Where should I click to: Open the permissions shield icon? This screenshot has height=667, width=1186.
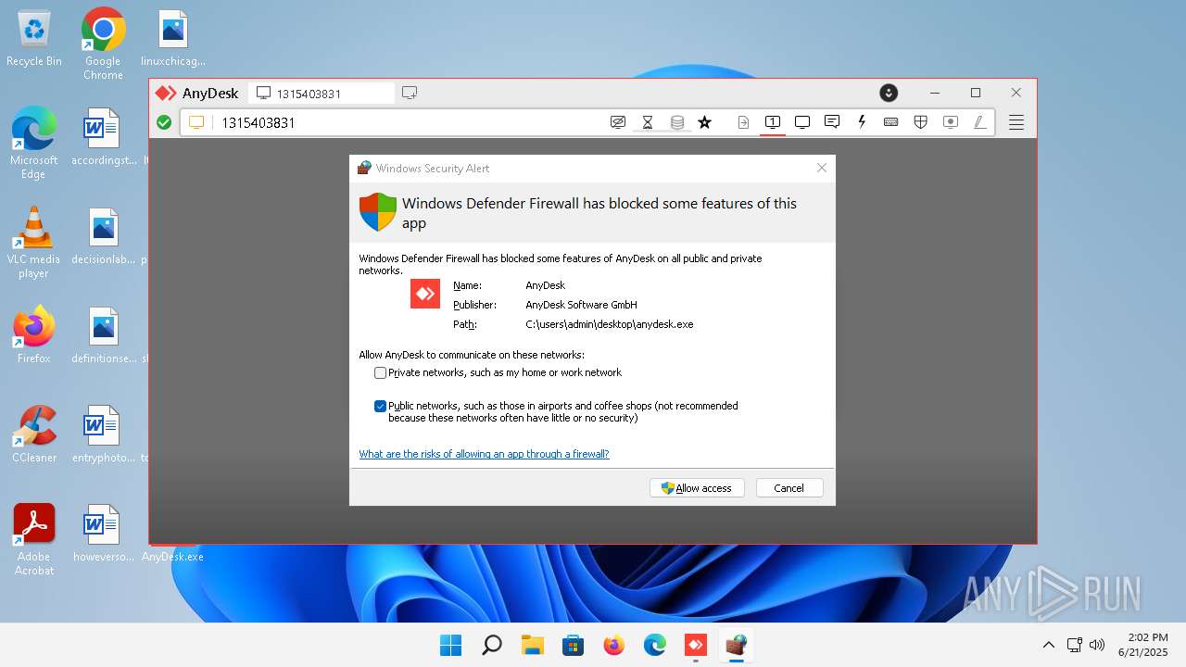[921, 122]
